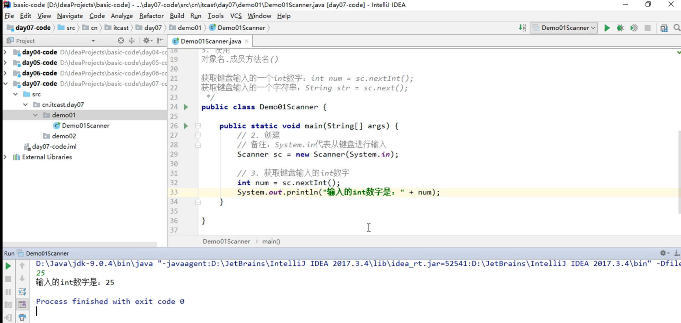Click Run panel settings gear icon
681x323 pixels.
click(x=663, y=253)
